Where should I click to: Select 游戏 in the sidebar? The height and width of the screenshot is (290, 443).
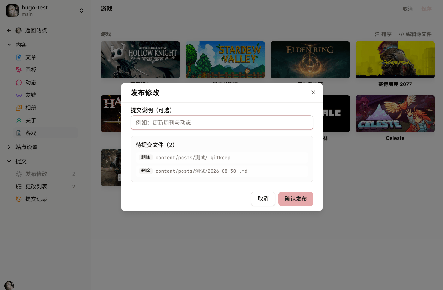pyautogui.click(x=45, y=133)
